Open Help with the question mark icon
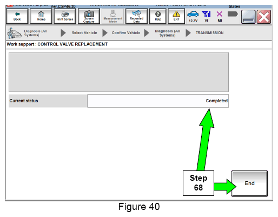The image size is (278, 217). coord(158,16)
